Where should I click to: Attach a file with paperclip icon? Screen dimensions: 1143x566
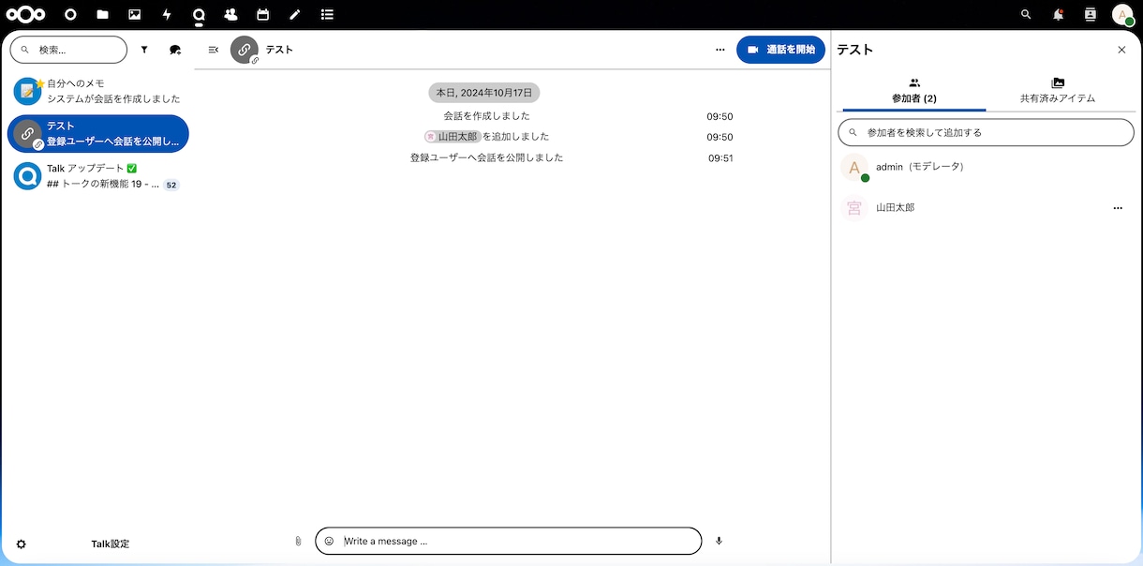click(298, 541)
